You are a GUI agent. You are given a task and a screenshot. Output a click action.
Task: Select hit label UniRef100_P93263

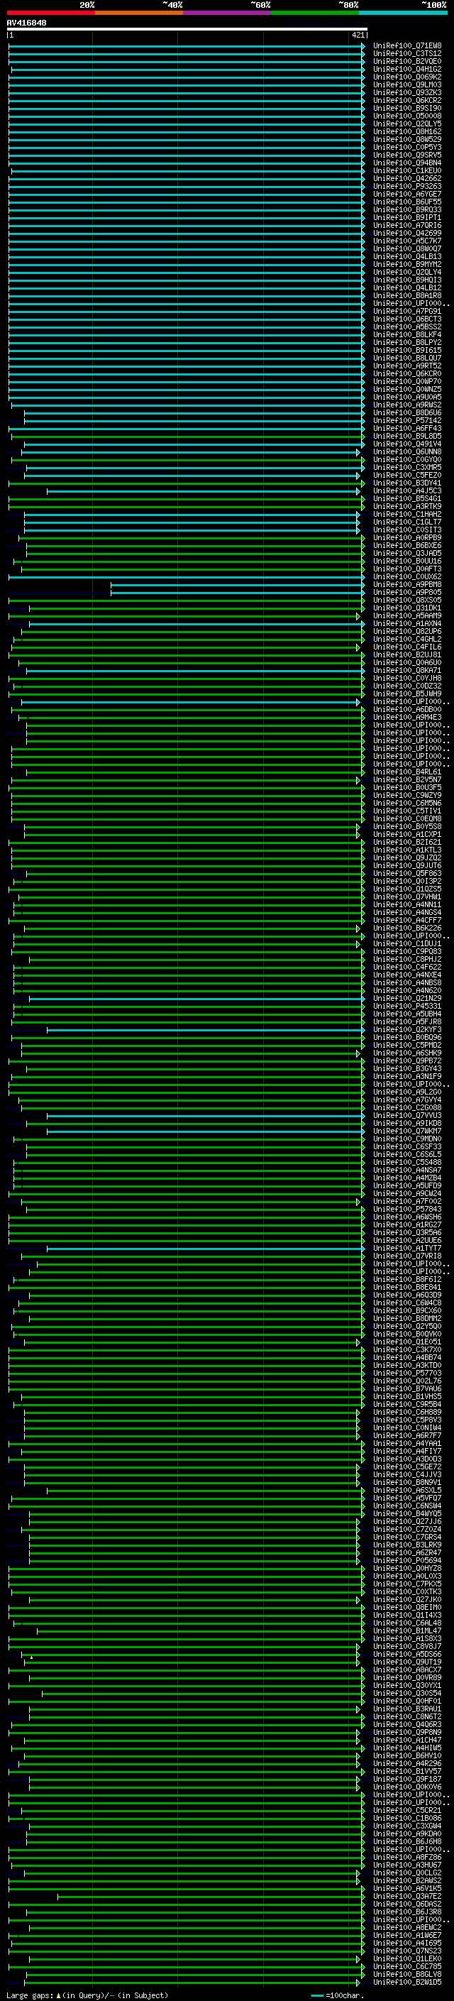[x=407, y=187]
